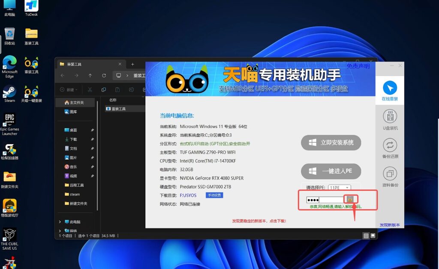Screen dimensions: 439x269
Task: Click the 一键进入PE button
Action: click(x=331, y=171)
